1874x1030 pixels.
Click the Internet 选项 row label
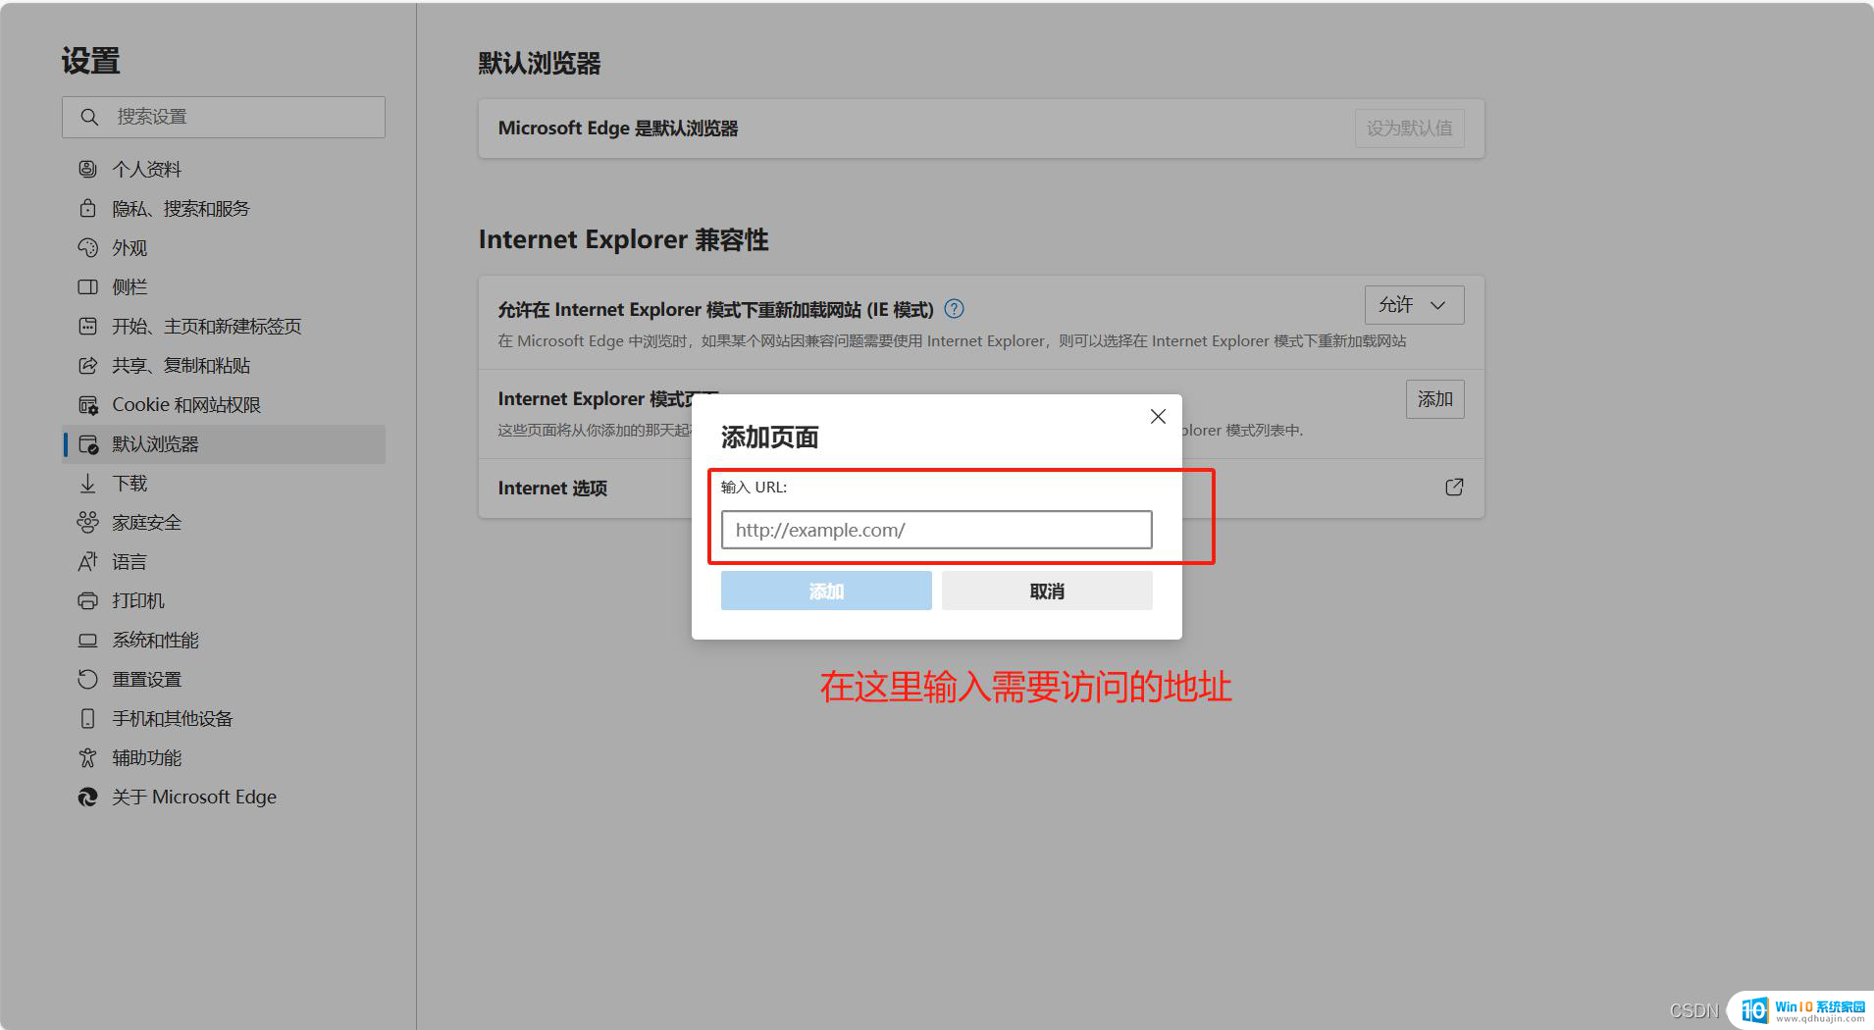[x=552, y=488]
